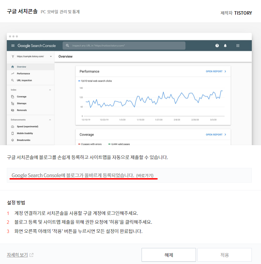
Task: Open the Coverage OPEN REPORT link
Action: 214,135
